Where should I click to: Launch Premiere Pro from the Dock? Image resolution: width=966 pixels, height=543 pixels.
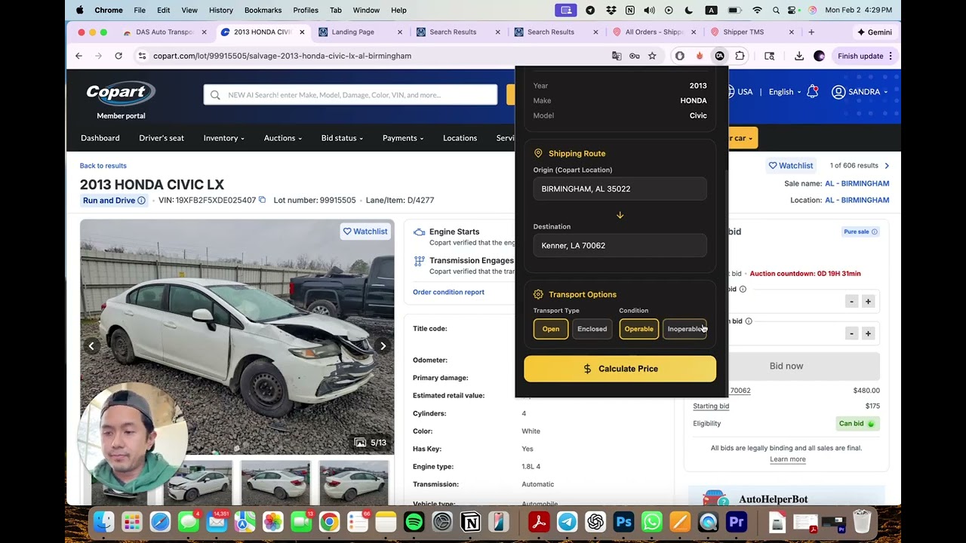(x=737, y=522)
